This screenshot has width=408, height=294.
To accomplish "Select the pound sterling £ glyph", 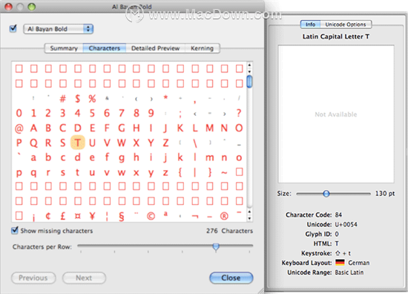I will [x=63, y=216].
